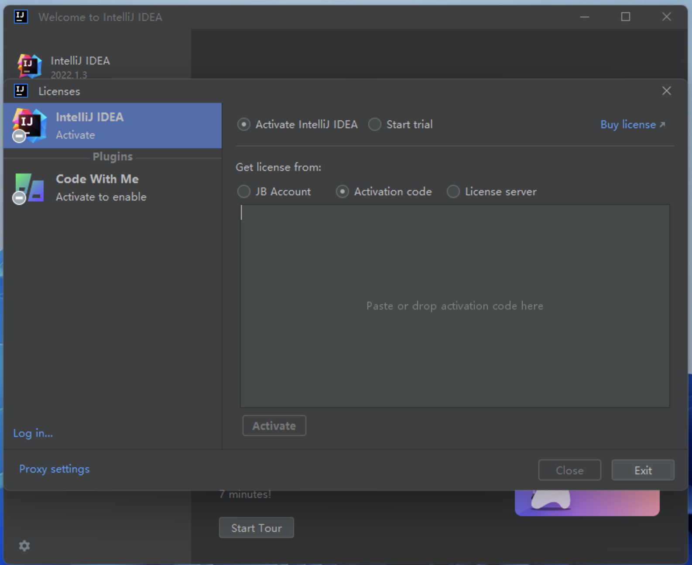Viewport: 692px width, 565px height.
Task: Open the settings gear icon in the Welcome window
Action: [24, 545]
